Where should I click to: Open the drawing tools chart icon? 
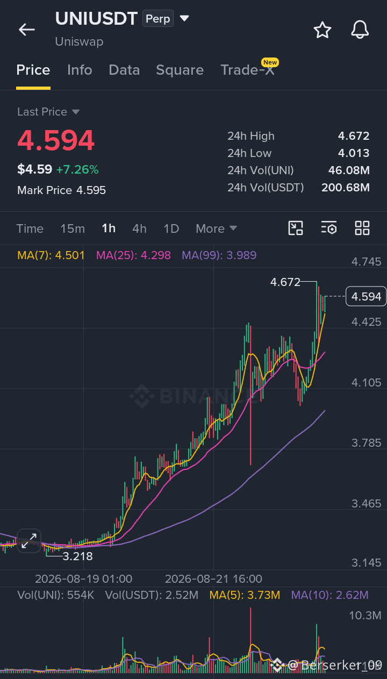tap(296, 228)
